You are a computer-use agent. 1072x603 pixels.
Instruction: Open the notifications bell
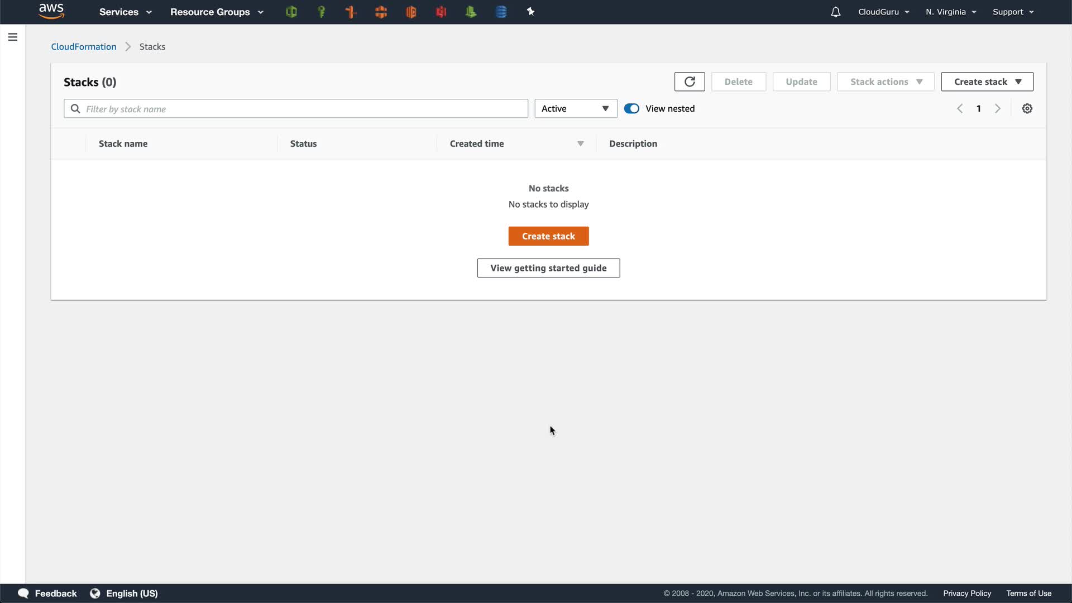click(x=835, y=12)
